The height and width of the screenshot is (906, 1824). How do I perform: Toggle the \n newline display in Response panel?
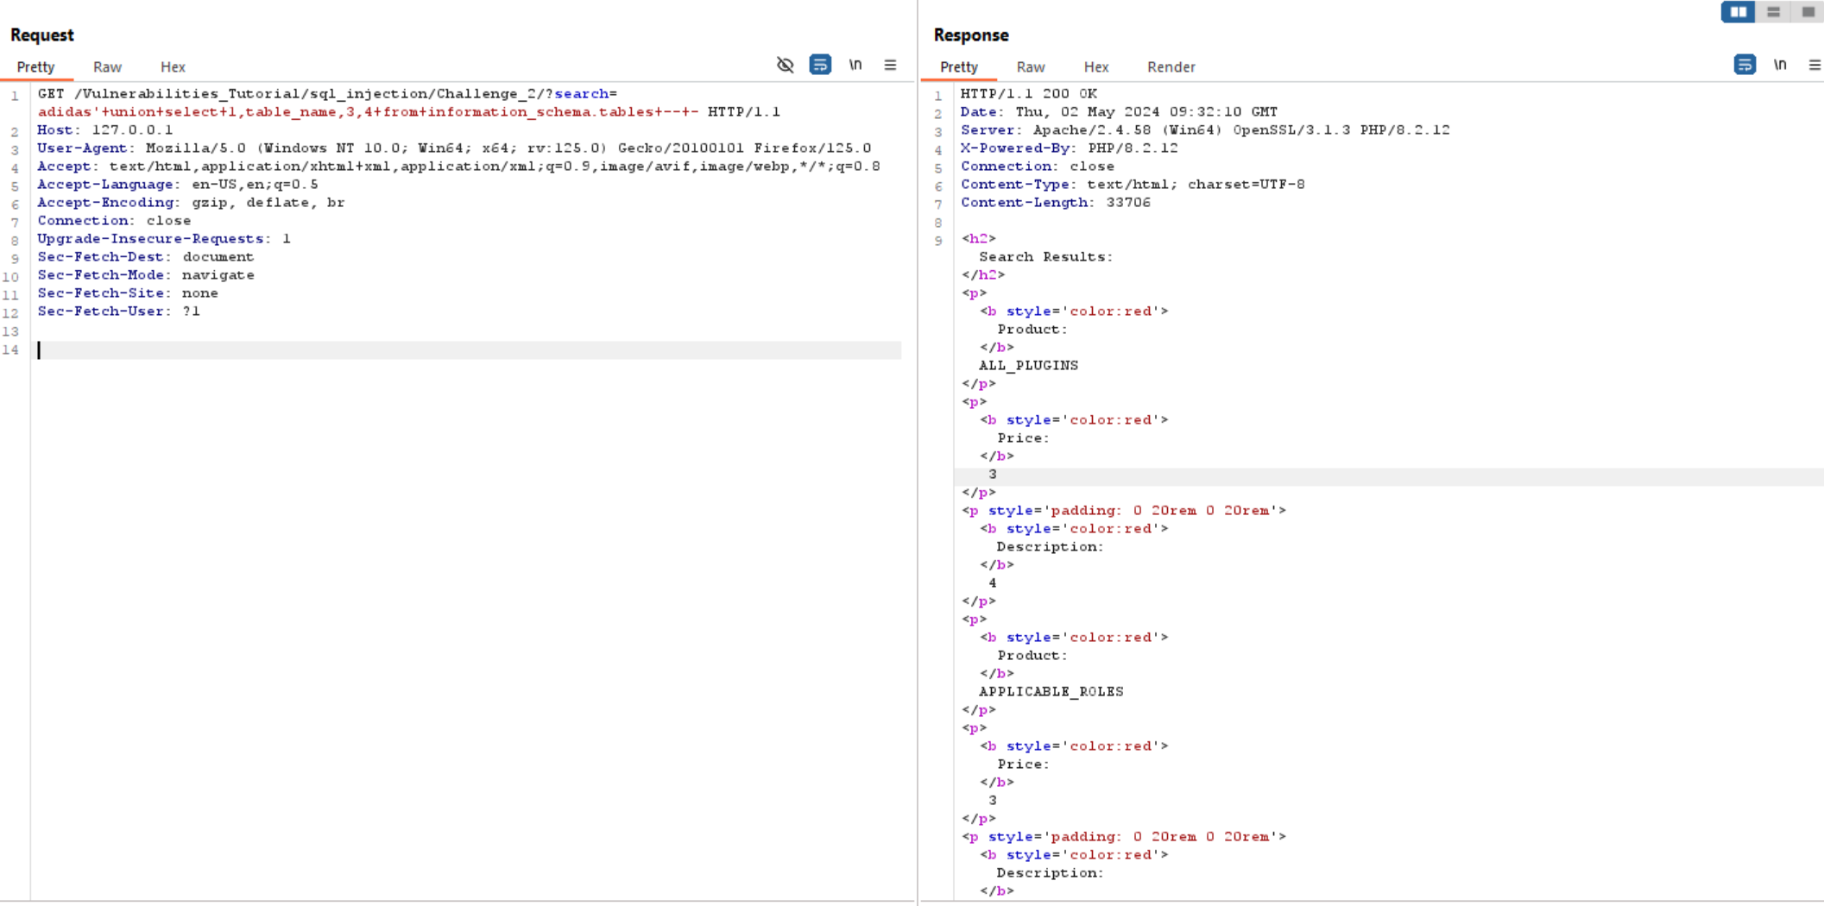tap(1780, 65)
